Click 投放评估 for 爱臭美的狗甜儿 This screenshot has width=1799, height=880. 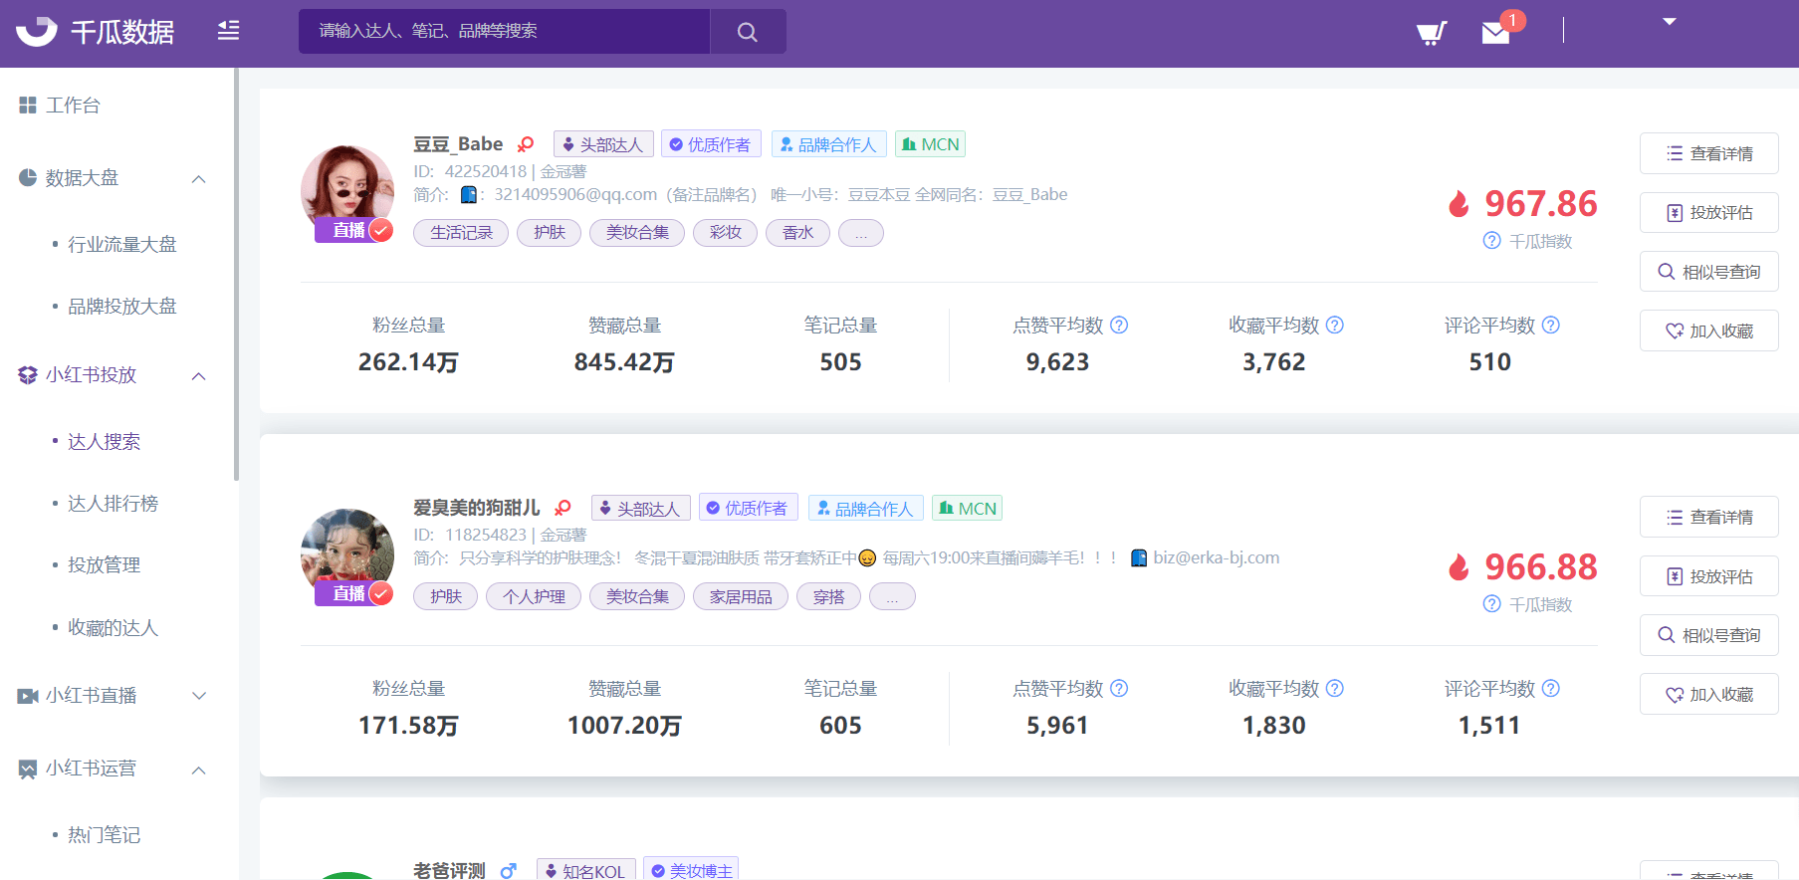tap(1708, 576)
